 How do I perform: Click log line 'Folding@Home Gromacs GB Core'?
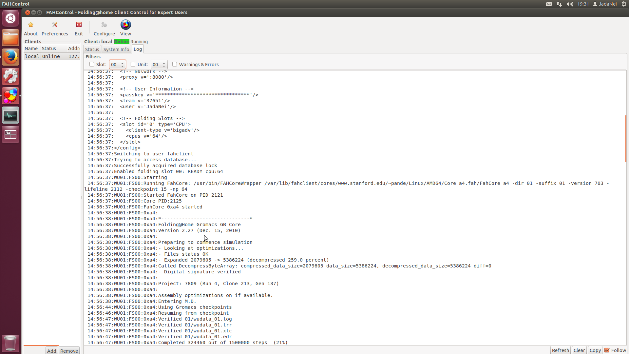199,225
